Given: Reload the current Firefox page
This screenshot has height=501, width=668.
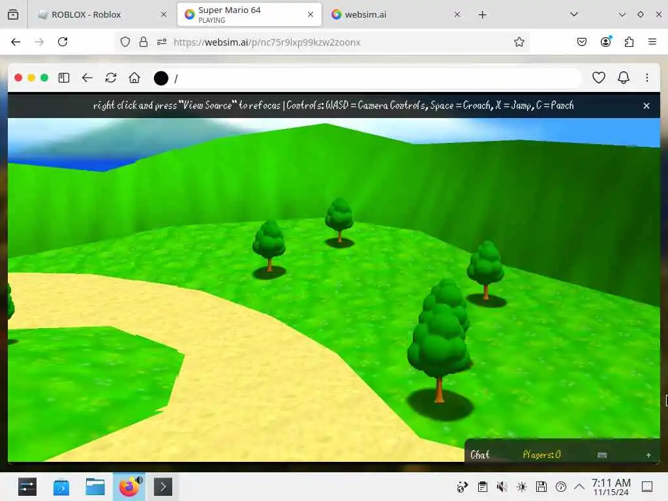Looking at the screenshot, I should click(x=63, y=42).
